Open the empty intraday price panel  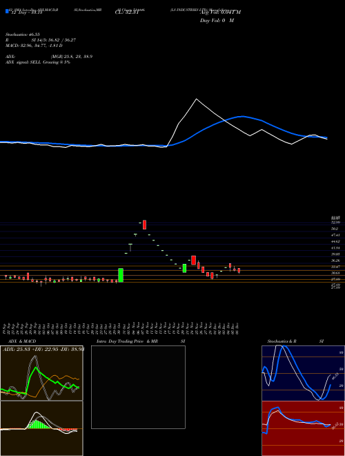(x=138, y=387)
